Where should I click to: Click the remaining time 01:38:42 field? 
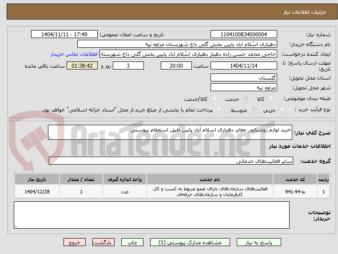pyautogui.click(x=82, y=65)
